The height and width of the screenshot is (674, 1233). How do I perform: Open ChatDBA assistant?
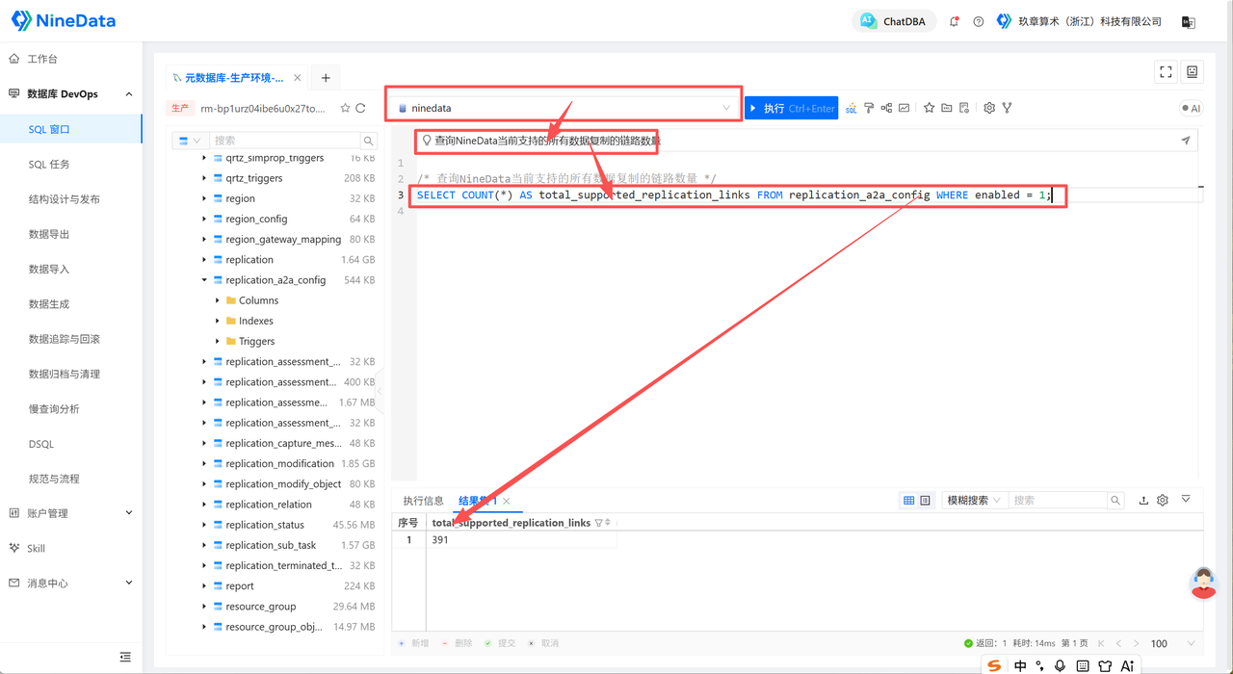(x=894, y=21)
